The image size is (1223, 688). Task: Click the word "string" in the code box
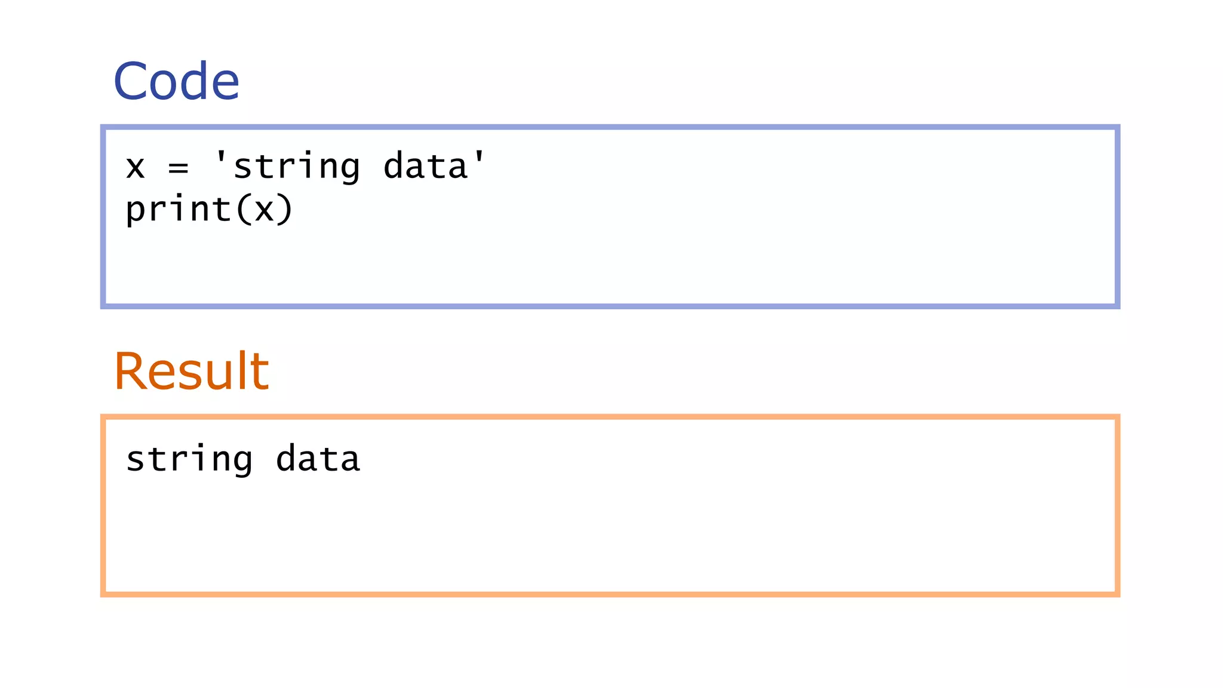(x=296, y=167)
